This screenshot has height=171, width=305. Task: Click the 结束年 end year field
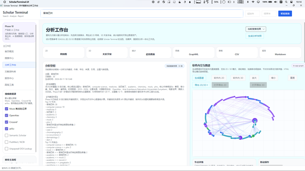coord(269,14)
